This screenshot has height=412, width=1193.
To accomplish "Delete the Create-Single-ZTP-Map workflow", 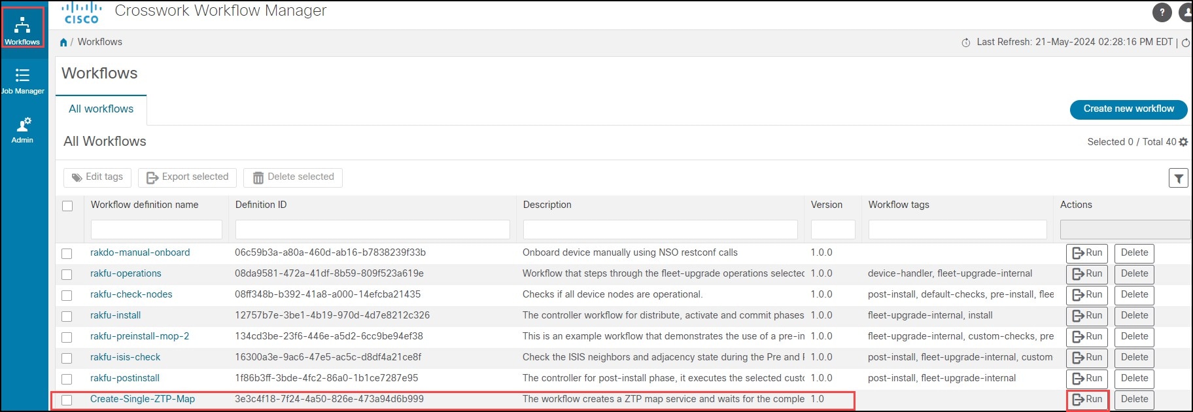I will coord(1134,400).
